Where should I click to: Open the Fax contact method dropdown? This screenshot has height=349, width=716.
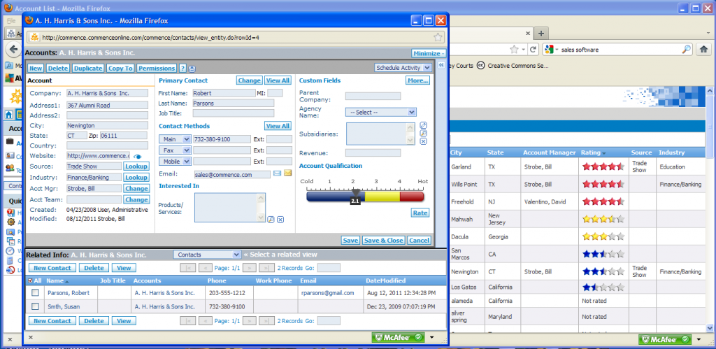click(175, 150)
